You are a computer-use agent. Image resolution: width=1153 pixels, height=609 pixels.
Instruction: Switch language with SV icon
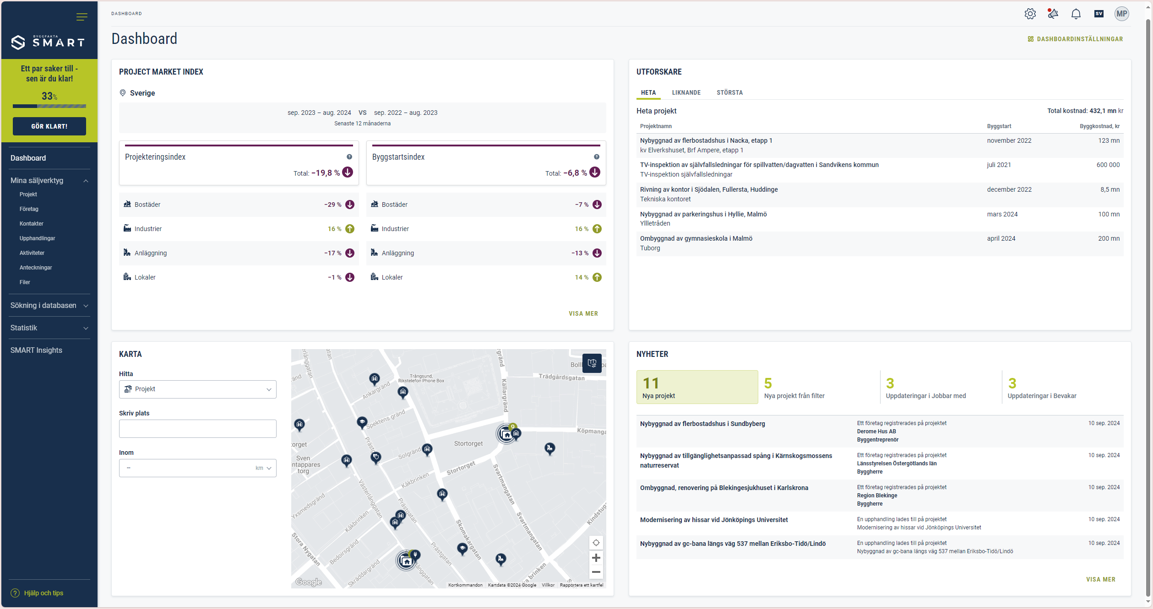tap(1099, 14)
